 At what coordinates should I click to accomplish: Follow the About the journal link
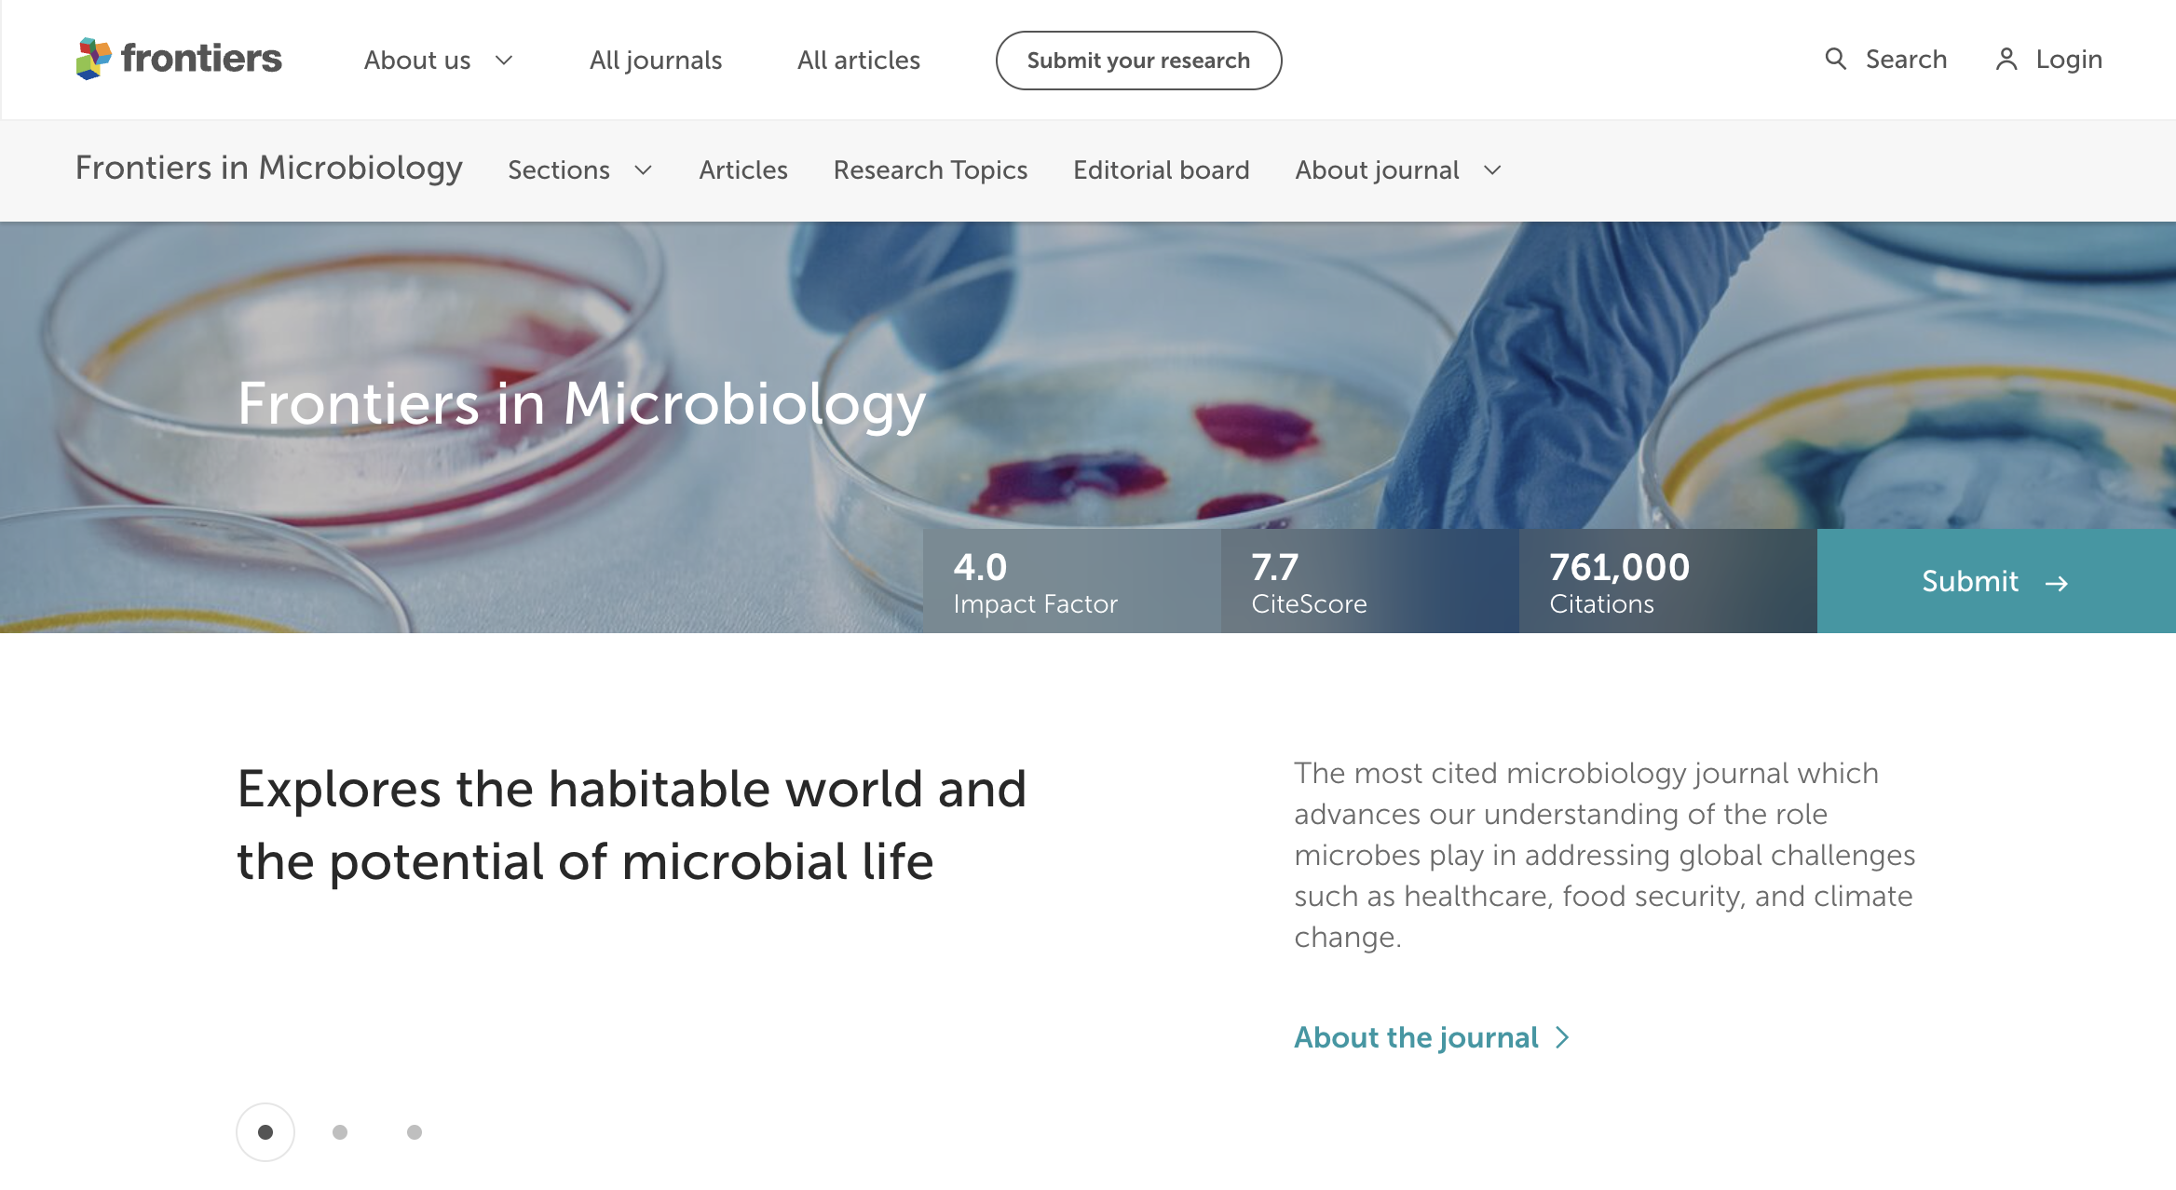click(x=1416, y=1037)
